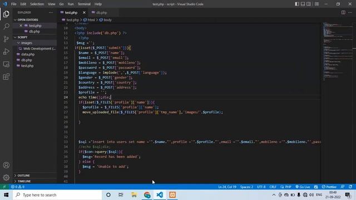Toggle the primary side bar layout icon
This screenshot has height=200, width=356.
coord(297,4)
